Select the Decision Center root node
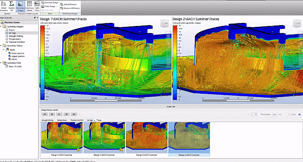This screenshot has width=303, height=162. (x=12, y=22)
